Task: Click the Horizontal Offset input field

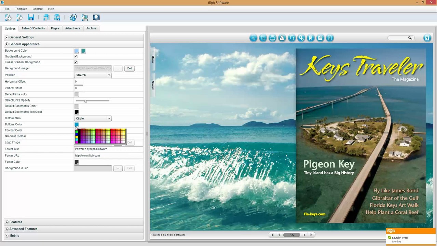Action: click(x=79, y=82)
